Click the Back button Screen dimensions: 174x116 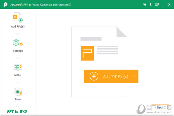click(160, 107)
